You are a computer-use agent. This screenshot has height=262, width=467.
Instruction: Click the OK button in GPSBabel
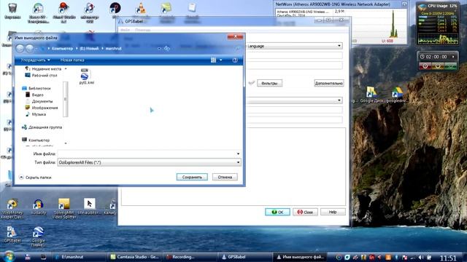point(277,212)
